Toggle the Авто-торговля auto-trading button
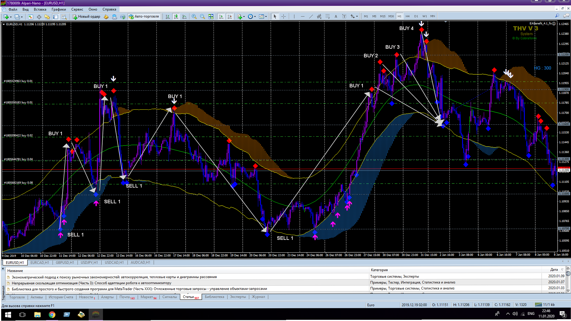 [x=144, y=17]
